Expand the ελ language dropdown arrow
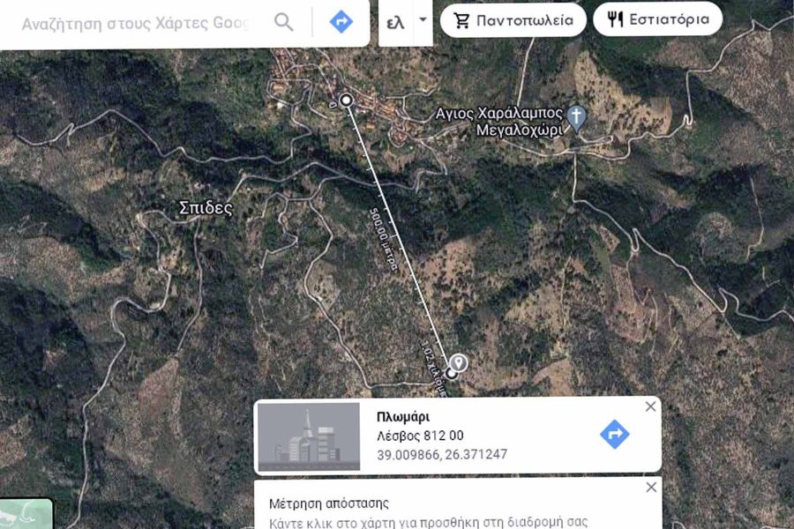 pyautogui.click(x=423, y=21)
